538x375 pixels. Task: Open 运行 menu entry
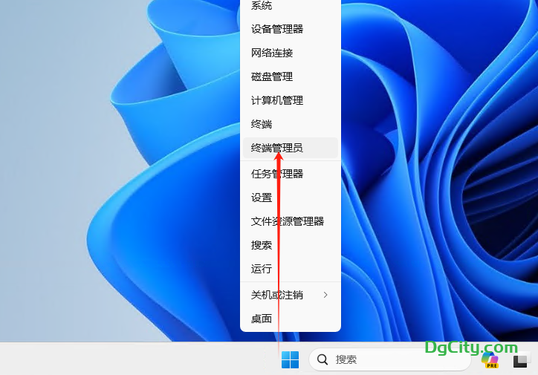[291, 269]
